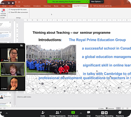Image resolution: width=131 pixels, height=117 pixels.
Task: Click the quick access toolbar customize arrow
Action: [23, 2]
